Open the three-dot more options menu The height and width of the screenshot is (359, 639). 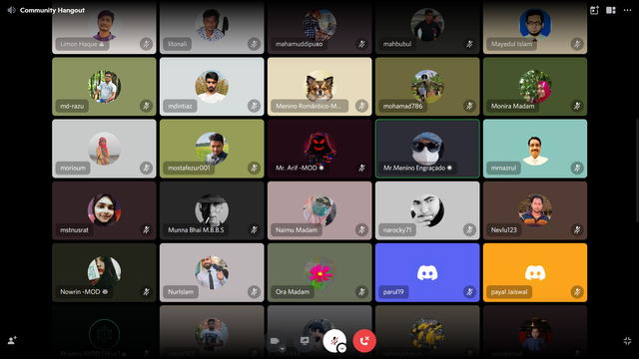pyautogui.click(x=627, y=10)
